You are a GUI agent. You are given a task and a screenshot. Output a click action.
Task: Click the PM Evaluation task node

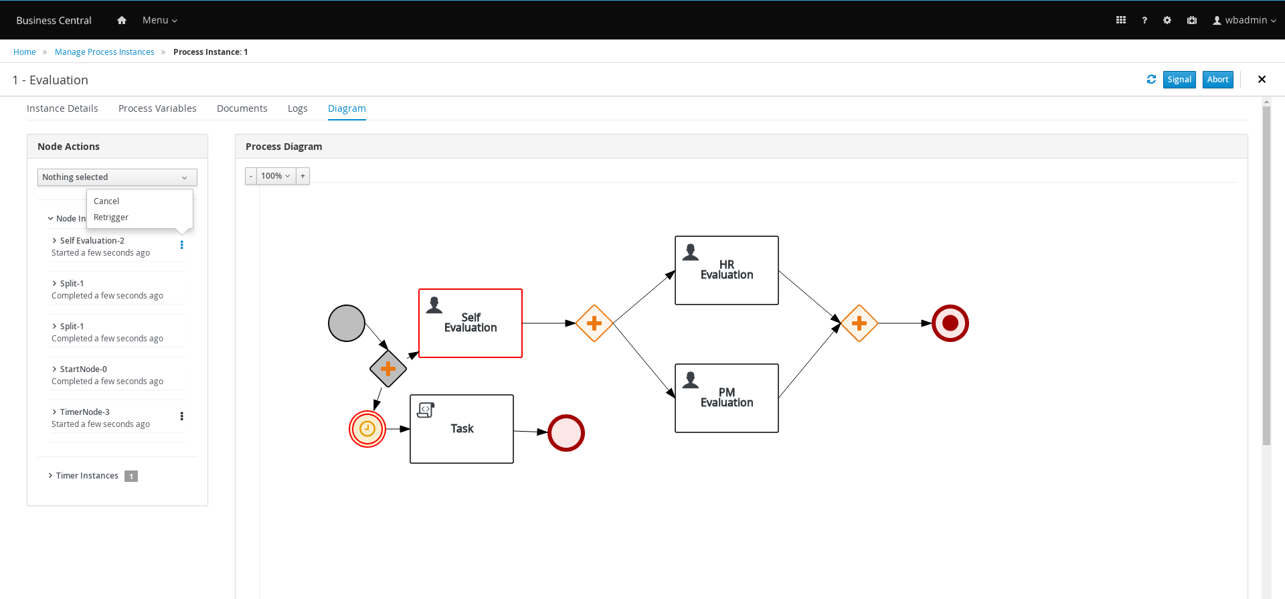[x=726, y=398]
